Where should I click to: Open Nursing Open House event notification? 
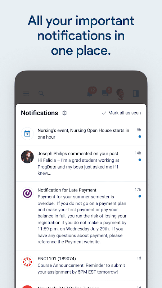81,134
